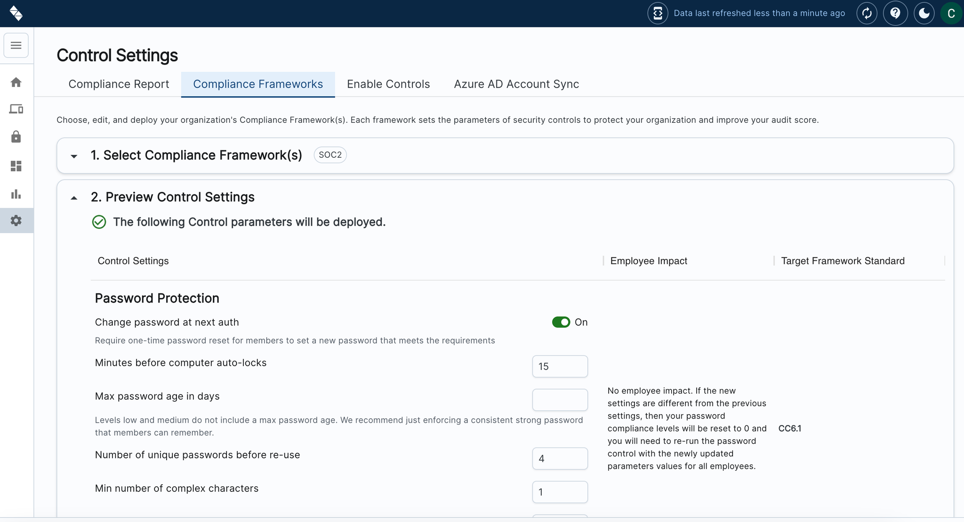Click the user avatar C
This screenshot has width=964, height=522.
coord(951,13)
